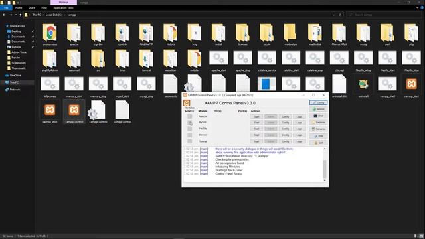This screenshot has width=425, height=239.
Task: Select the xampp_start orange icon
Action: pos(412,86)
